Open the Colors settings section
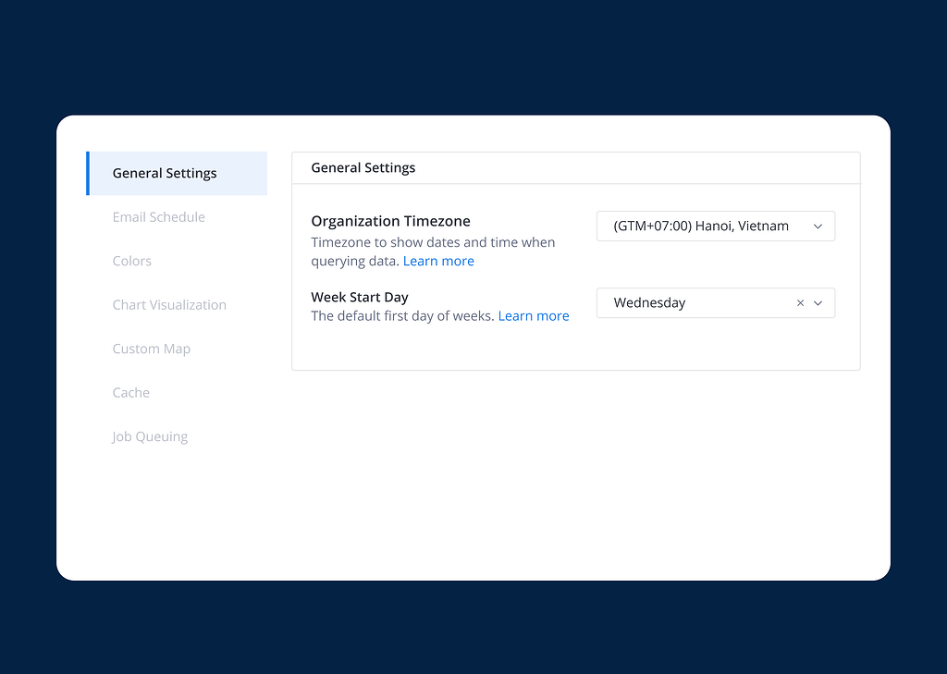The image size is (947, 674). tap(132, 262)
